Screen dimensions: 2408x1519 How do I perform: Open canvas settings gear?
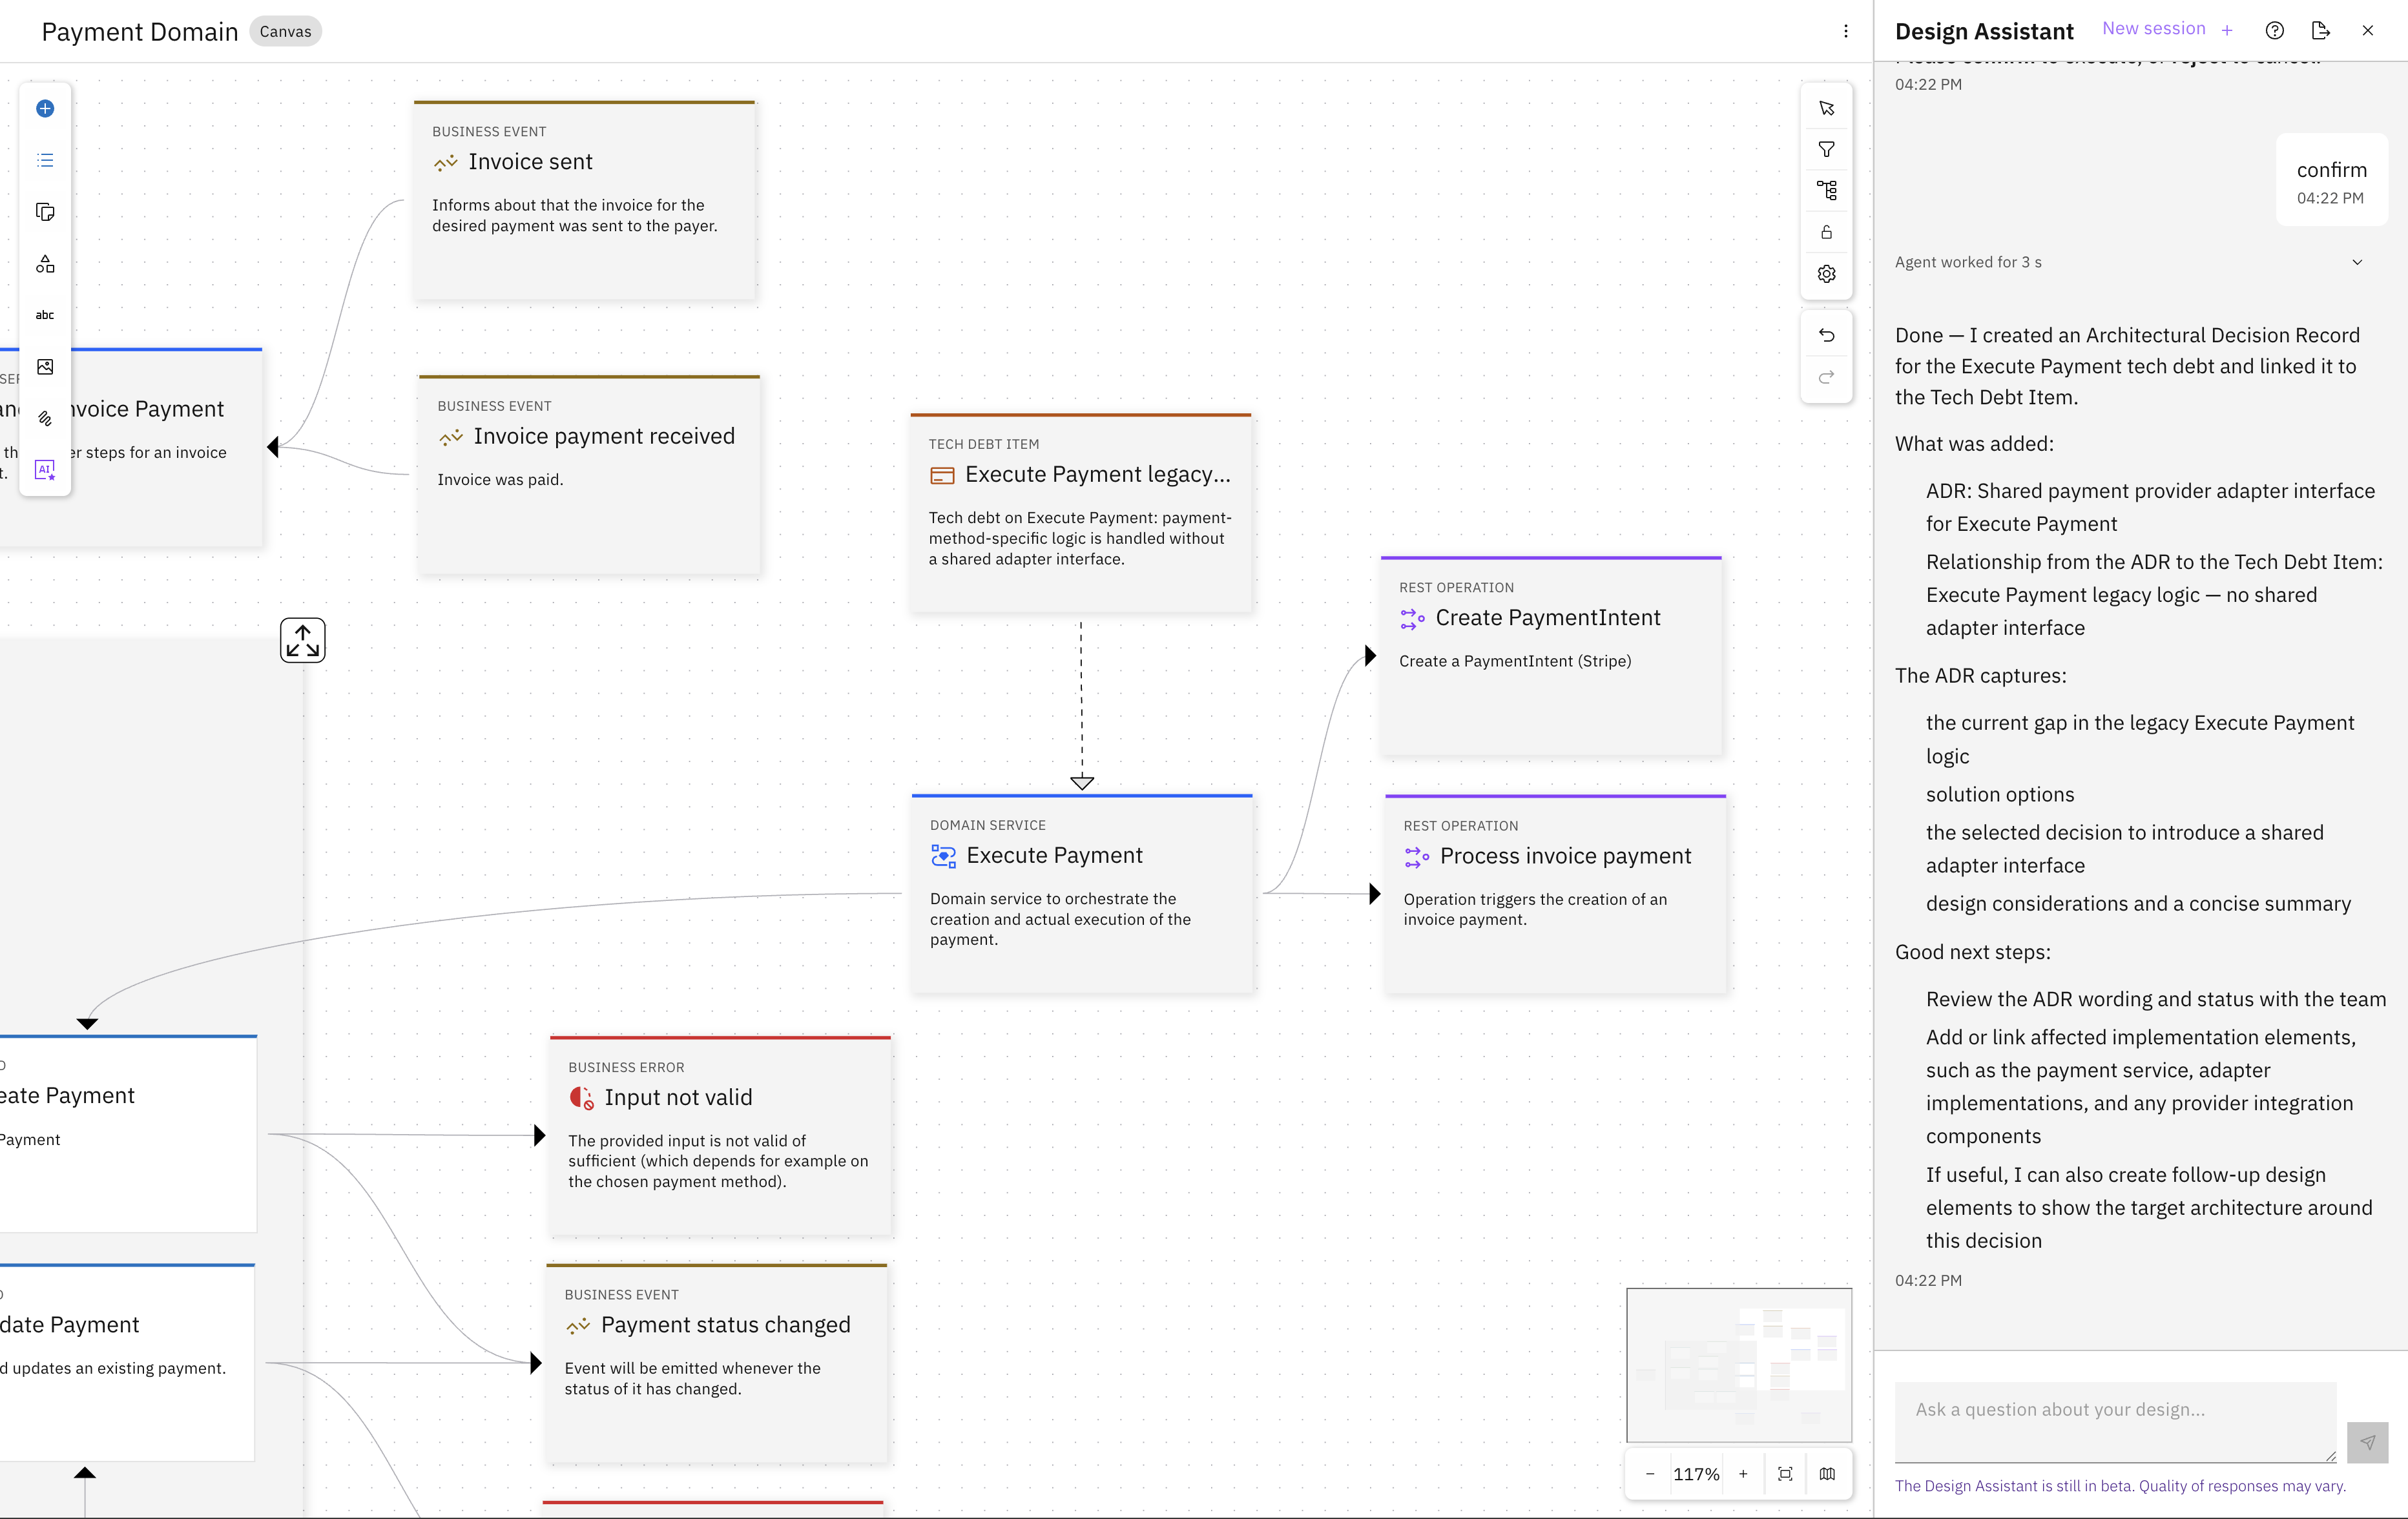pos(1826,274)
